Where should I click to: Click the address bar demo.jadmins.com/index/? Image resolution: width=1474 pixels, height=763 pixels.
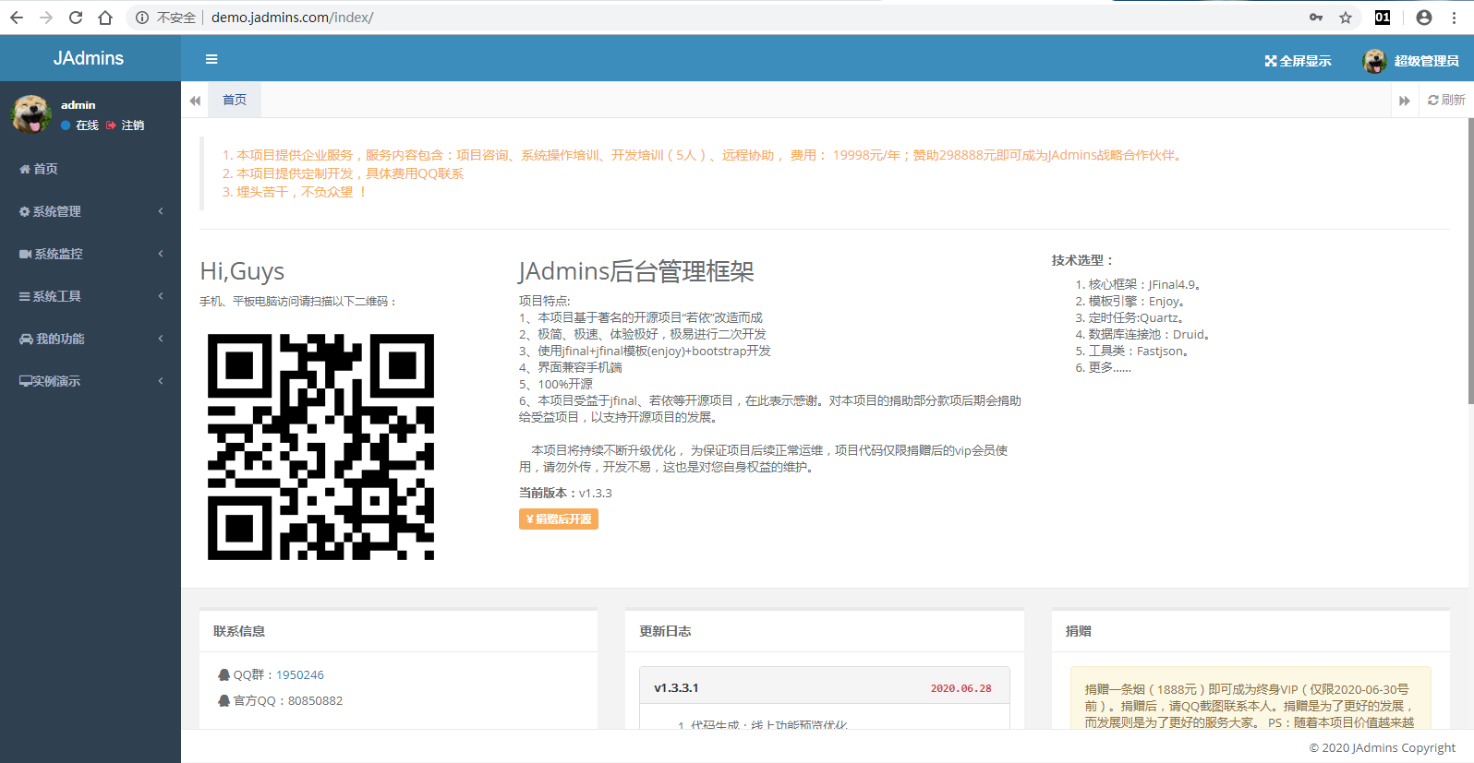coord(292,18)
